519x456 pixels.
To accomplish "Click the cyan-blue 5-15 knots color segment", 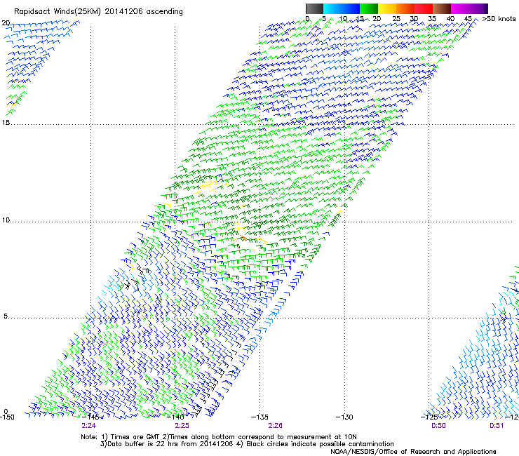I will [342, 8].
